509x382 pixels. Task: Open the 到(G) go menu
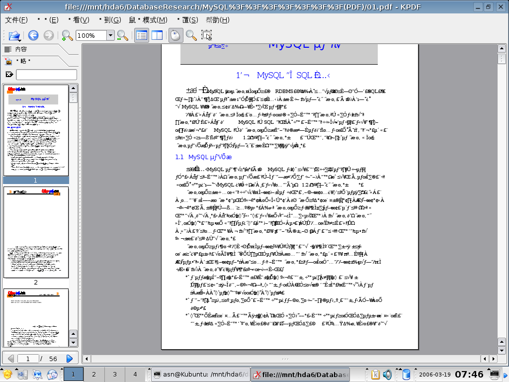coord(110,20)
